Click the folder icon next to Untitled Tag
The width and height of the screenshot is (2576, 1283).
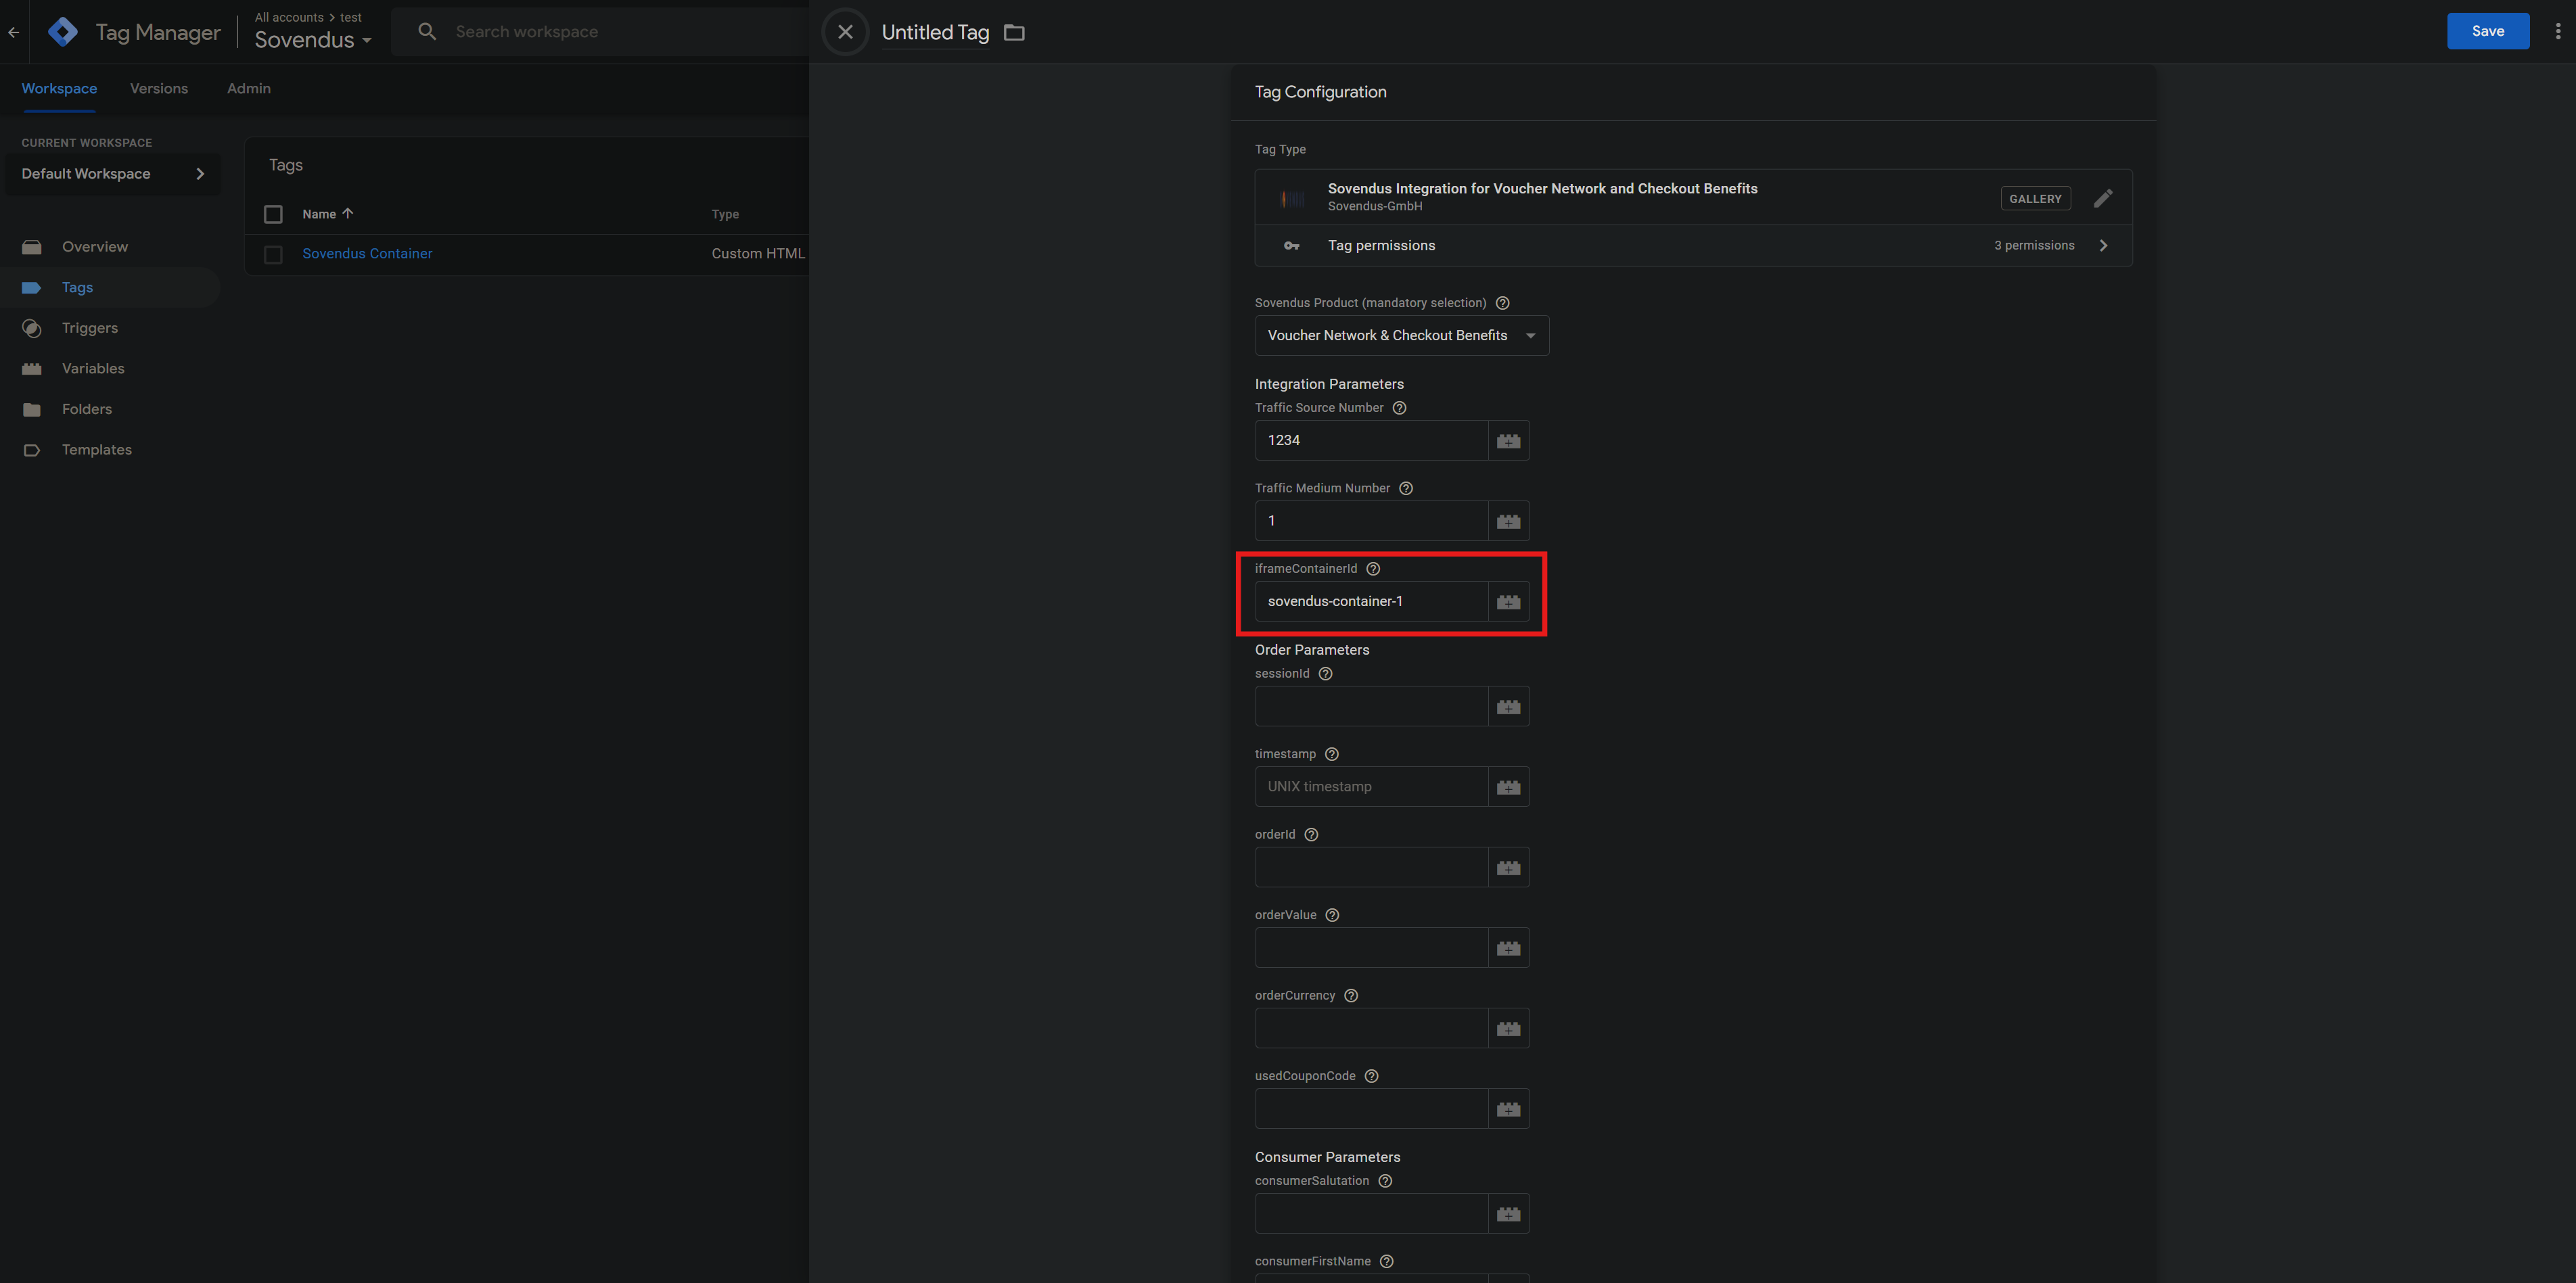(x=1014, y=33)
